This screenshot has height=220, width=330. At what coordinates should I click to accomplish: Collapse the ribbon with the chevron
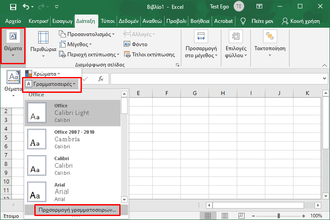(324, 66)
